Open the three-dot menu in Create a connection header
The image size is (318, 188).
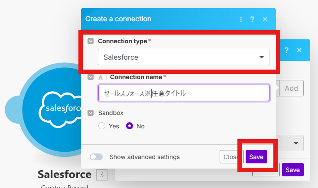241,19
